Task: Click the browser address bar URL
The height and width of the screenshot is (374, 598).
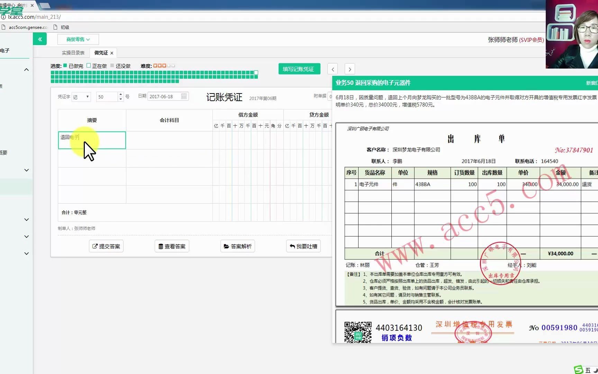Action: tap(34, 17)
